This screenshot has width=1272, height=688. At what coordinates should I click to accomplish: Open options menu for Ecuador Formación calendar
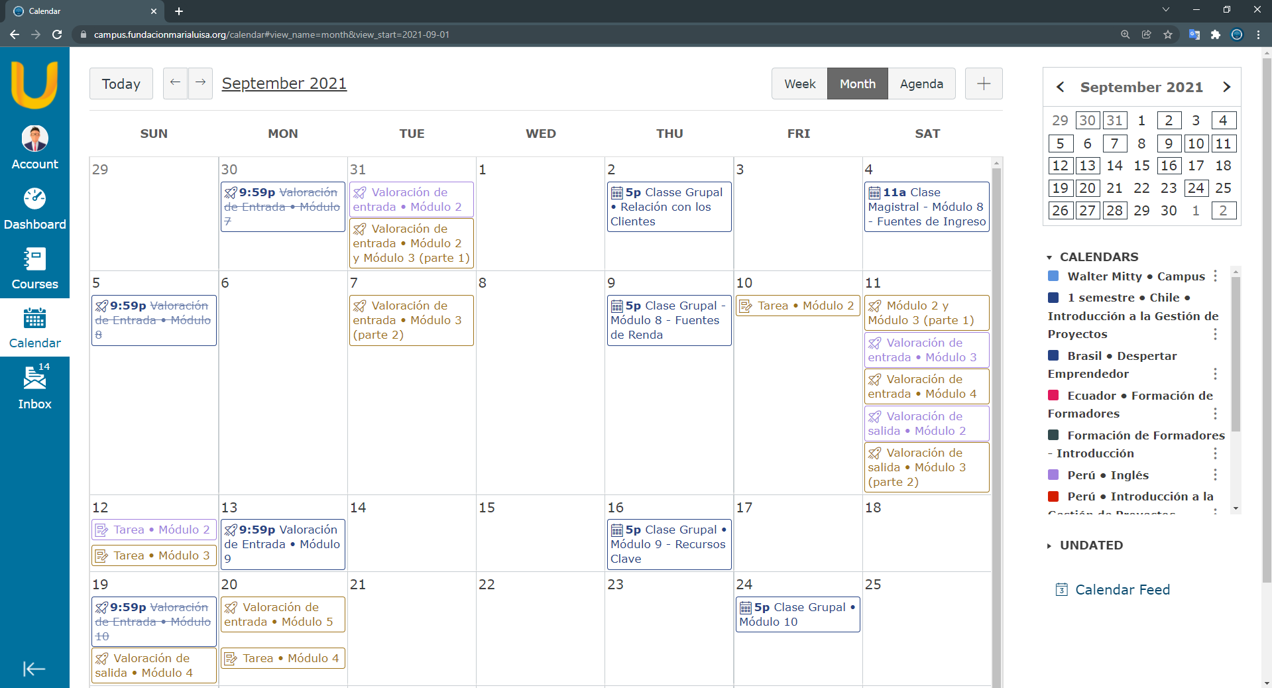(1215, 414)
